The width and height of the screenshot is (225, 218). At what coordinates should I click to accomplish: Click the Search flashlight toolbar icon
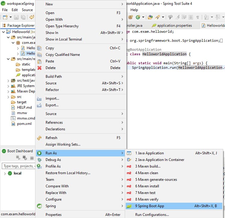click(157, 17)
